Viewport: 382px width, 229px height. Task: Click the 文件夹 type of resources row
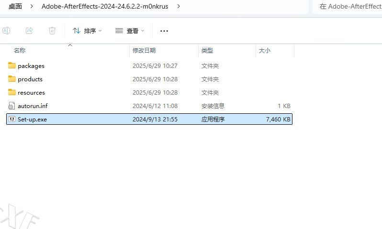click(x=210, y=92)
